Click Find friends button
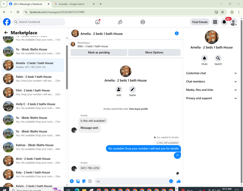 (x=200, y=22)
